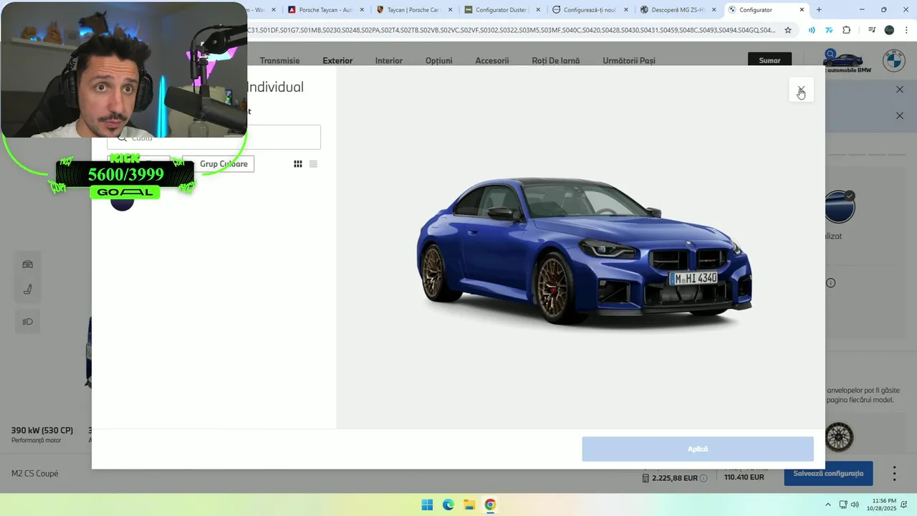Open the Transmisie configurator tab
This screenshot has height=516, width=917.
[x=280, y=61]
